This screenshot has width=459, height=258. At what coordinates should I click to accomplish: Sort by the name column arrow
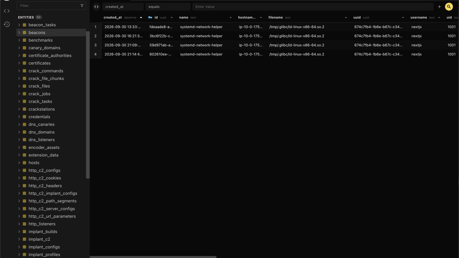tap(230, 17)
